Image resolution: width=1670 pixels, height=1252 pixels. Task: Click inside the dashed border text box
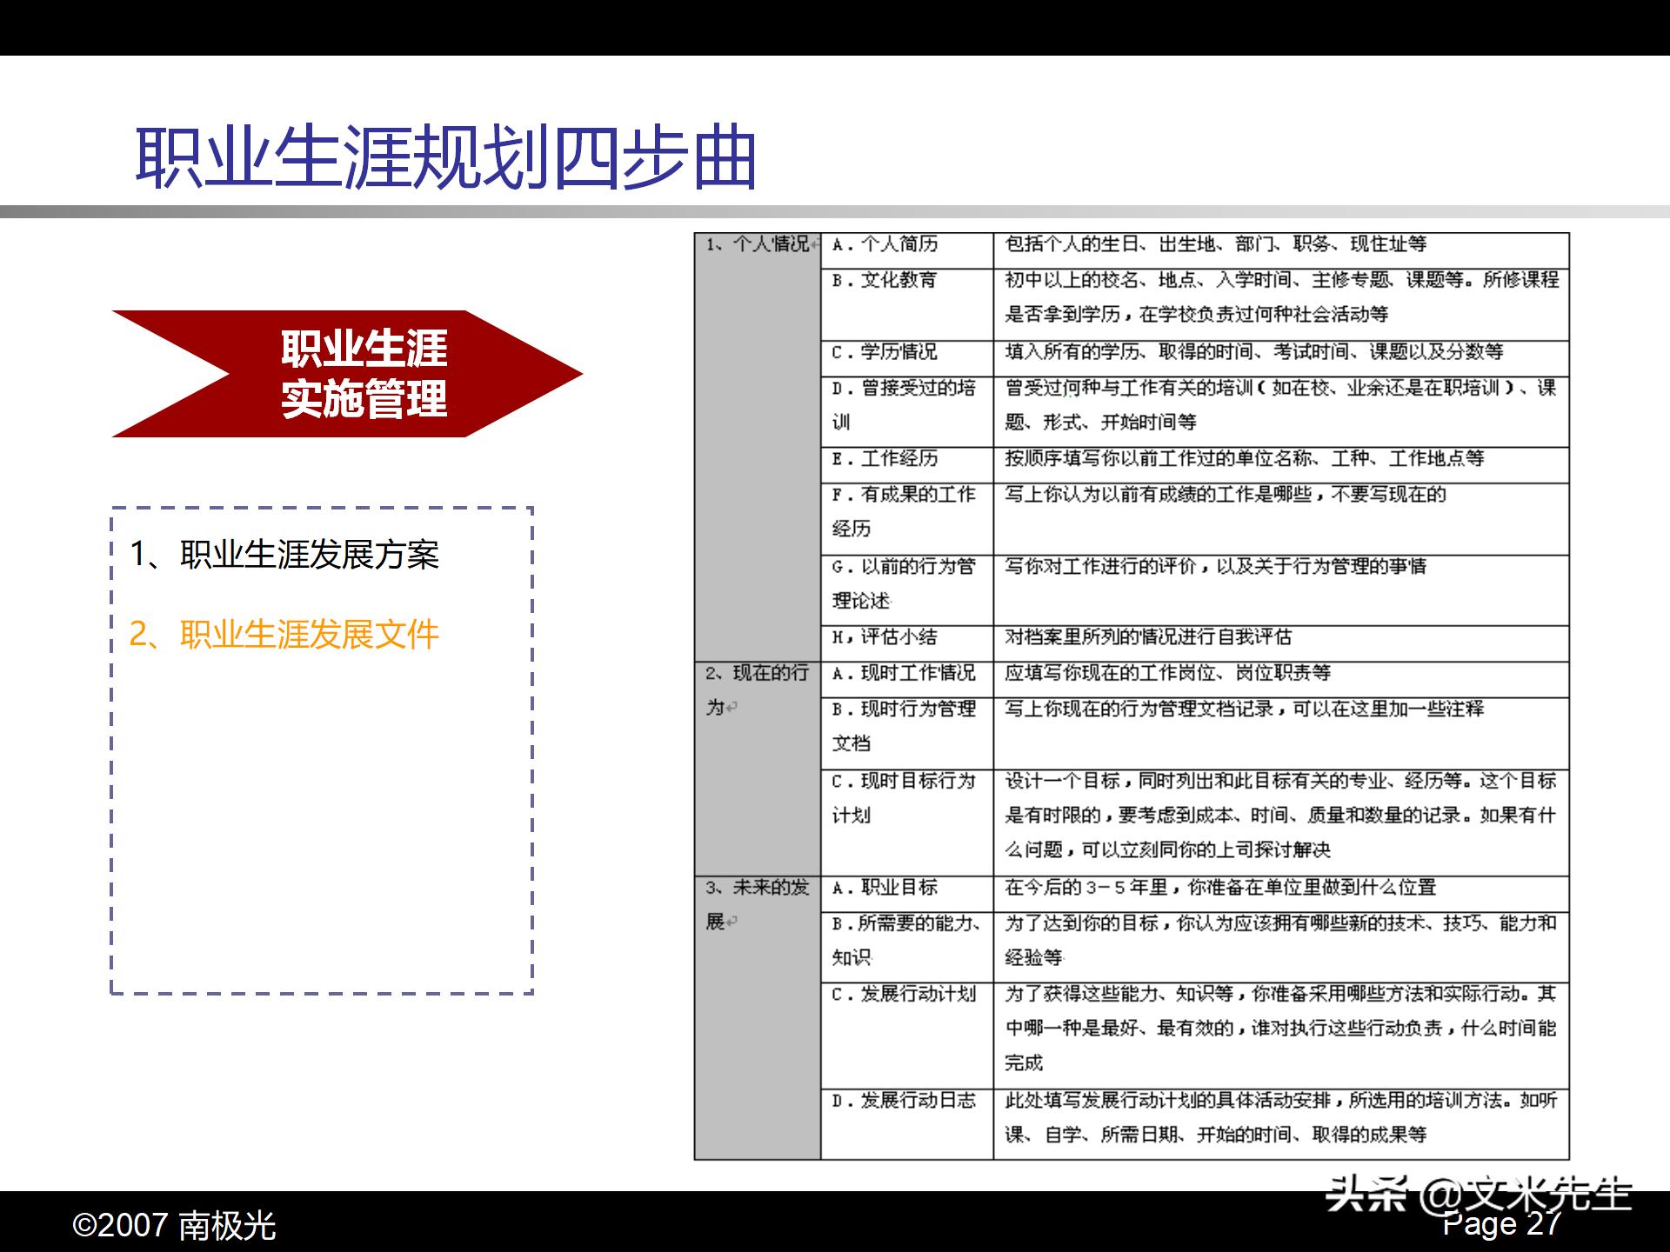click(x=322, y=826)
